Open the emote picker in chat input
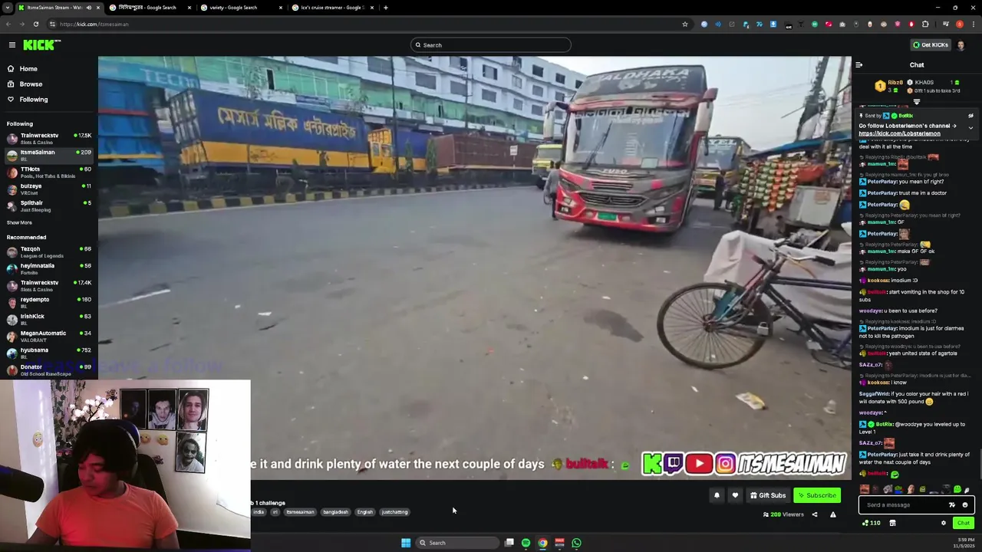The image size is (982, 552). point(965,504)
